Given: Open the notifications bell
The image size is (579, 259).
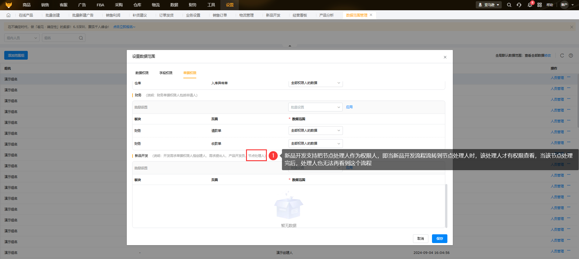Looking at the screenshot, I should [530, 5].
